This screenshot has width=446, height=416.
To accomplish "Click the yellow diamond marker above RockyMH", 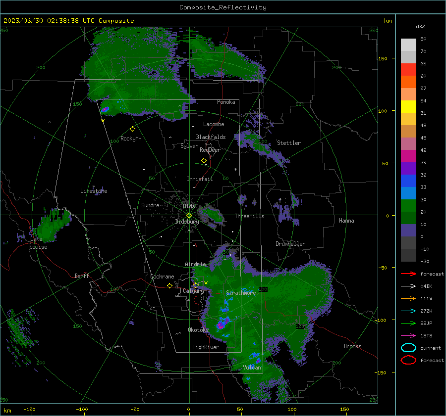I will click(x=132, y=129).
